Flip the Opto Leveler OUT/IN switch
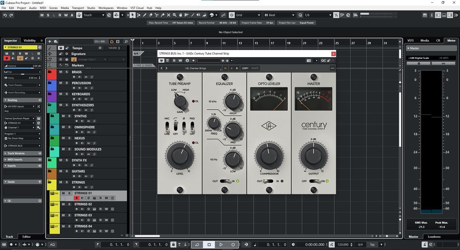 (x=269, y=181)
